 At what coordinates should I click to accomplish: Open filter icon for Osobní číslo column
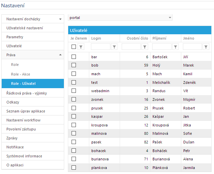[145, 47]
